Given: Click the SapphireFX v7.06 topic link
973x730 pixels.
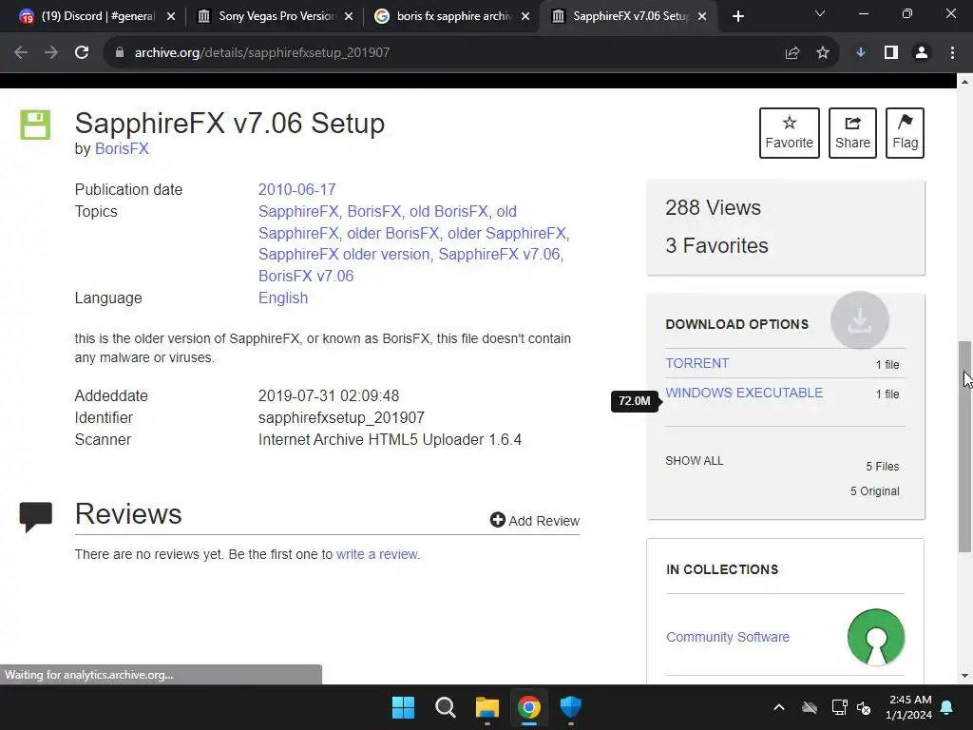Looking at the screenshot, I should pos(499,255).
